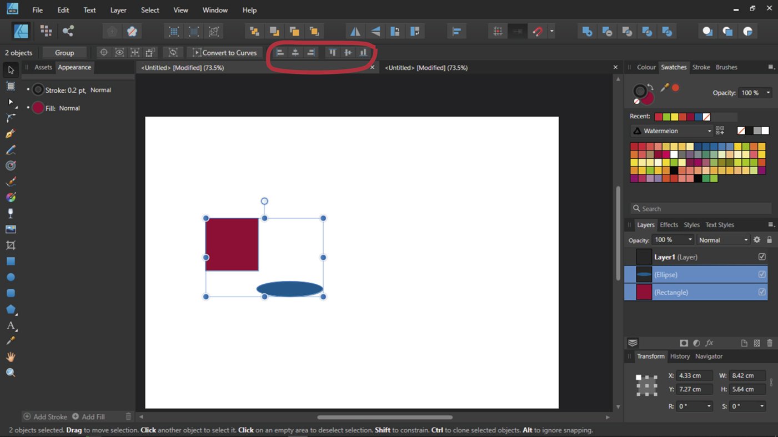Click the boolean Add operation icon
Image resolution: width=778 pixels, height=437 pixels.
(587, 32)
